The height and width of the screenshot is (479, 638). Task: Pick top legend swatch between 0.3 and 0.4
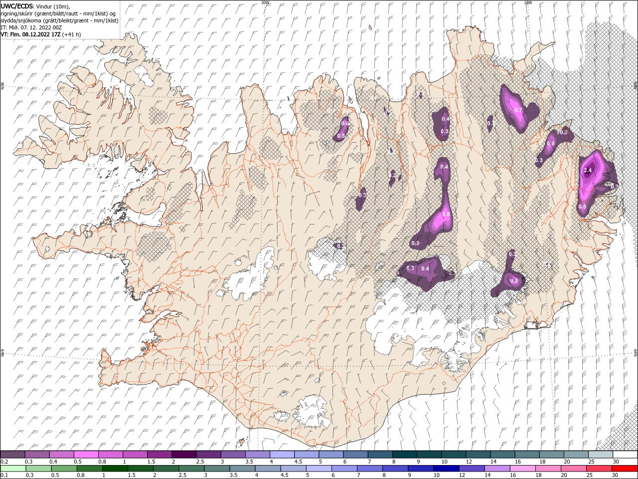pyautogui.click(x=37, y=455)
